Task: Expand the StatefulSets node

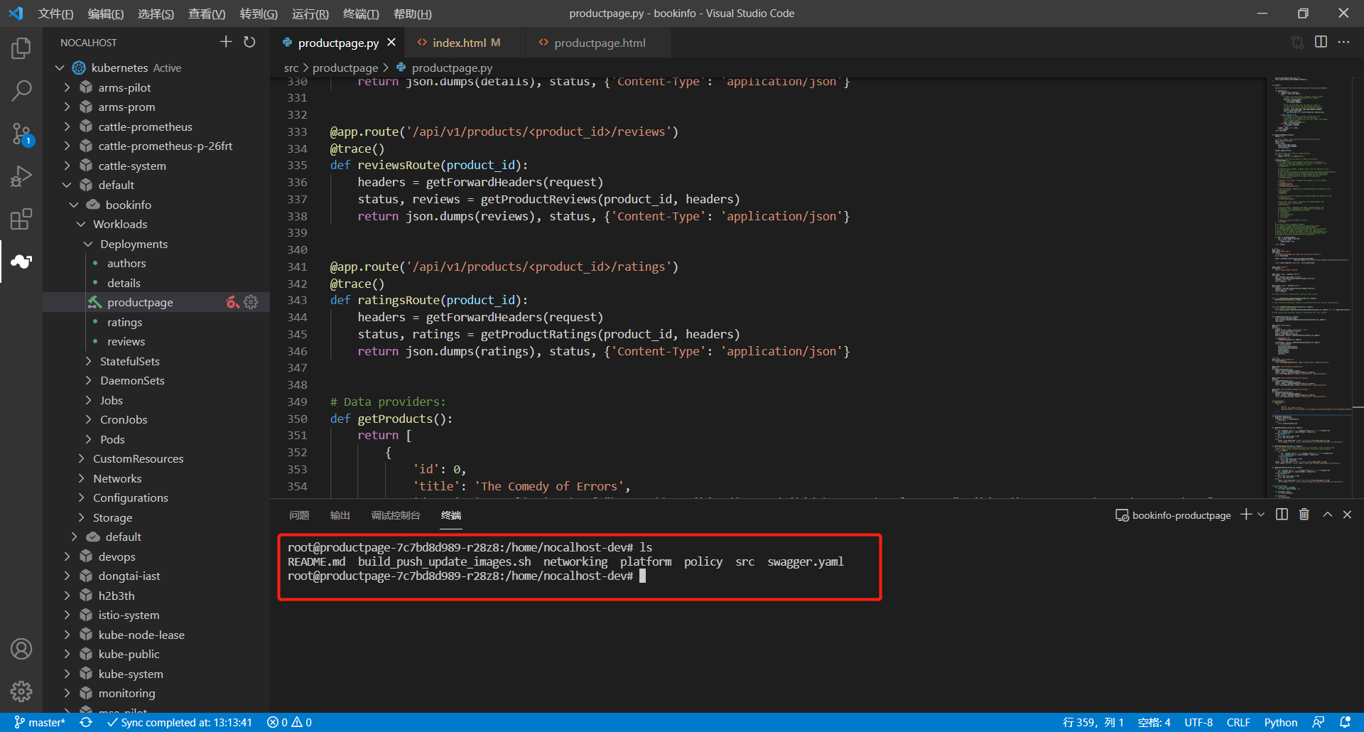Action: [x=88, y=361]
